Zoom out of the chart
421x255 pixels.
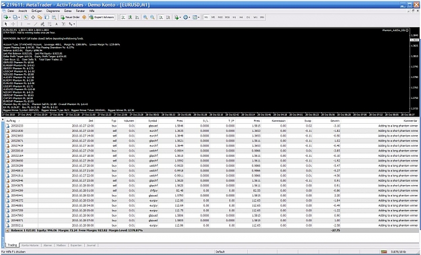152,17
